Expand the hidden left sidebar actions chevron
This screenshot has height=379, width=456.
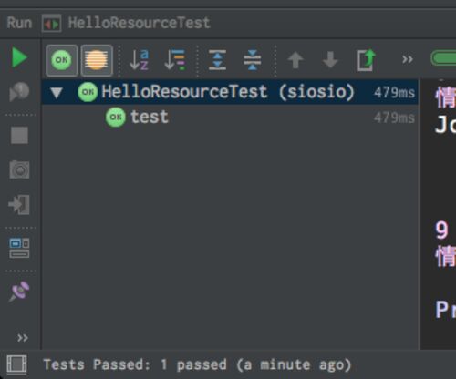pos(23,338)
